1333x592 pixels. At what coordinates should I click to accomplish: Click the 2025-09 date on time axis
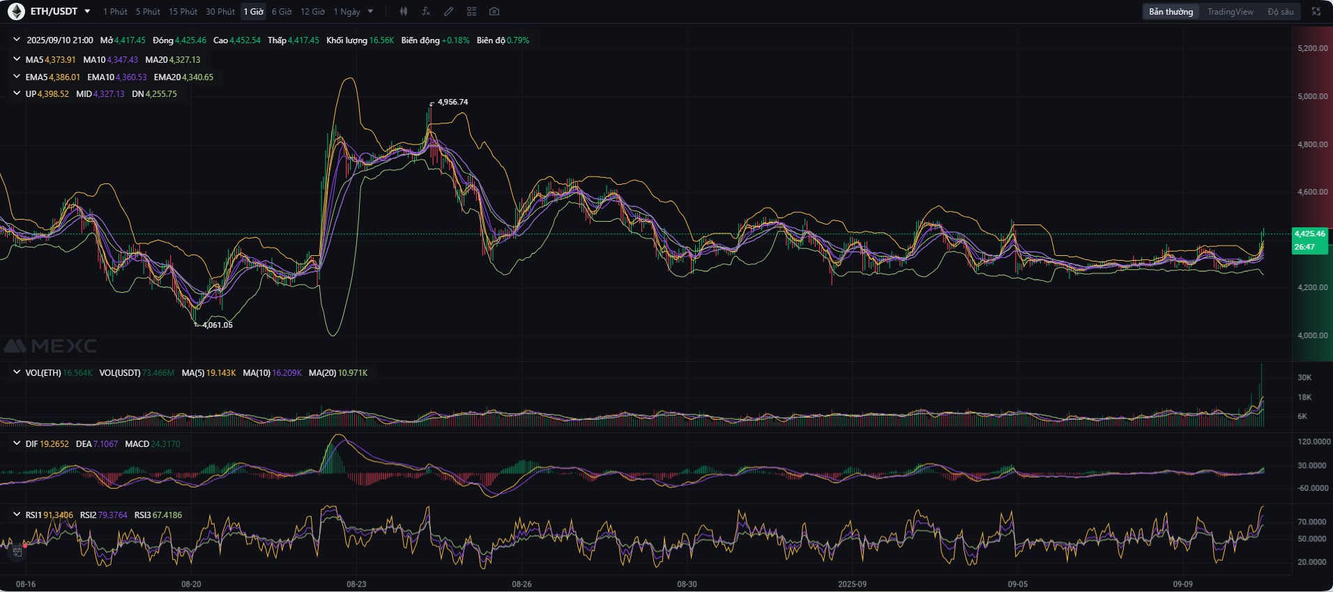852,584
